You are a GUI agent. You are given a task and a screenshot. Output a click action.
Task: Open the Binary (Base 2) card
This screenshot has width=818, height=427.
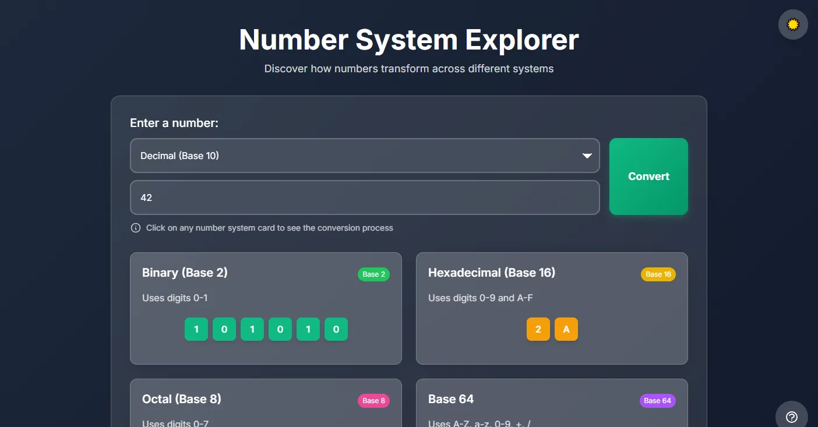pyautogui.click(x=266, y=308)
